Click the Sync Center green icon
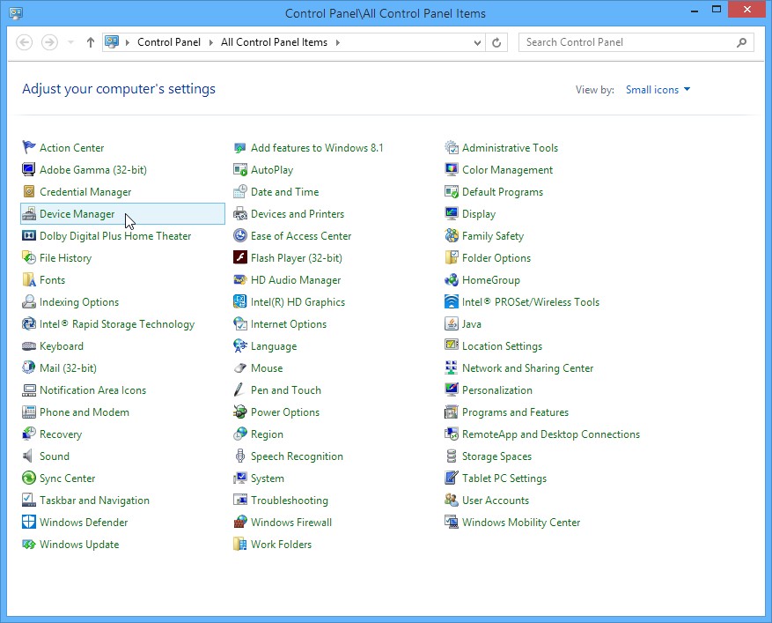 coord(29,478)
